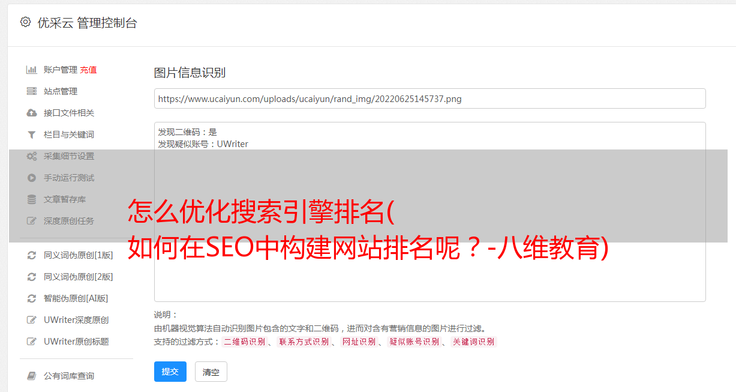This screenshot has width=736, height=392.
Task: Click the gear icon beside 优采云 管理控制台
Action: coord(25,22)
